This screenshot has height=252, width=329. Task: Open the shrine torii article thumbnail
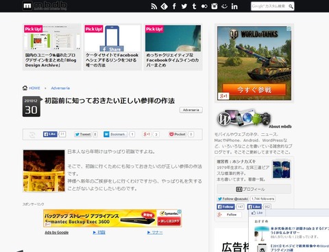point(44,170)
